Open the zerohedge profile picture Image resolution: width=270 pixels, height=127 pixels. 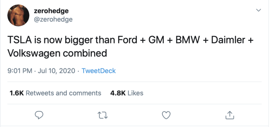pyautogui.click(x=18, y=15)
